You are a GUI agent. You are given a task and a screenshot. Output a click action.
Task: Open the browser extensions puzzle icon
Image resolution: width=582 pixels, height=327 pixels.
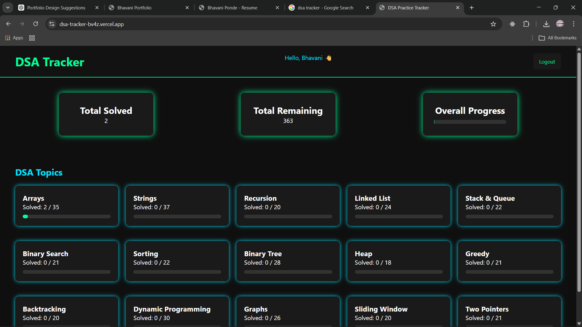(x=526, y=24)
